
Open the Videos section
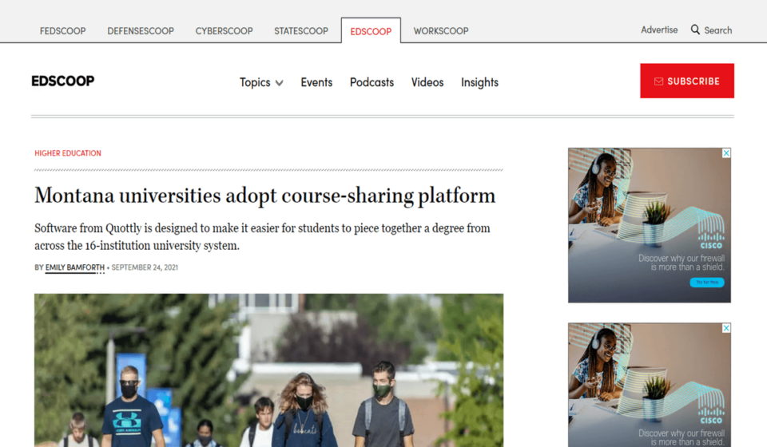click(x=427, y=82)
